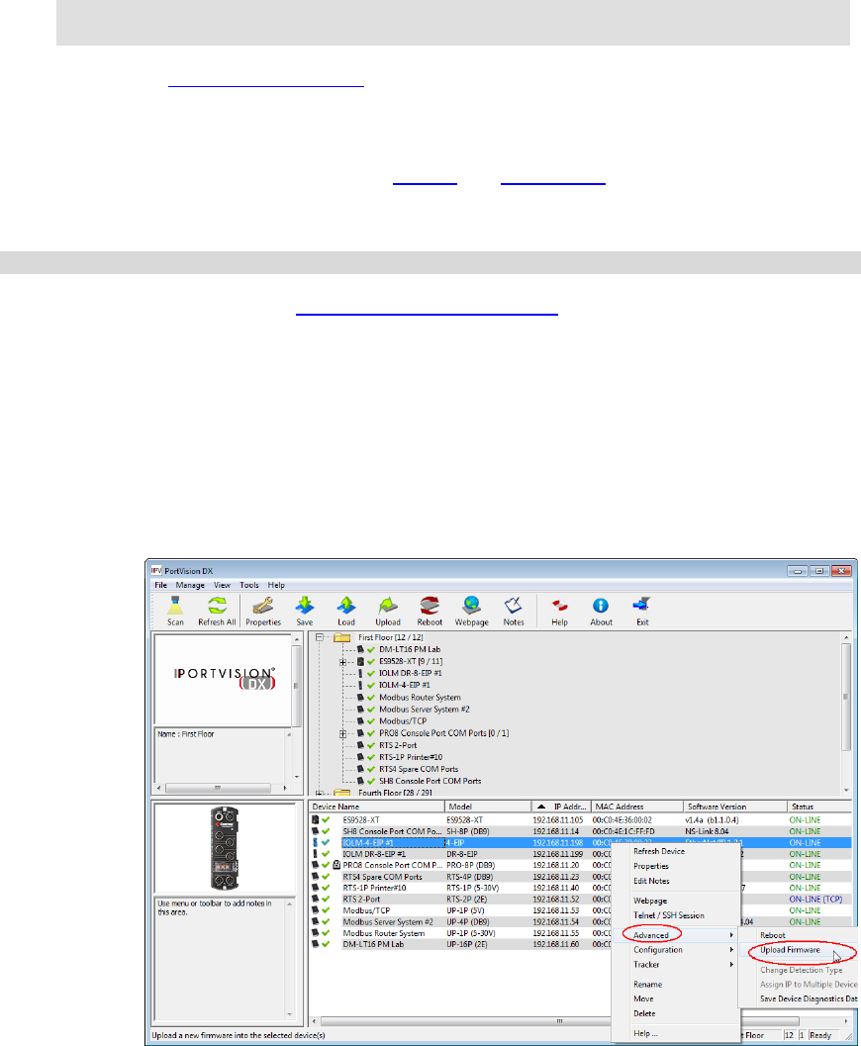Choose Move in the context menu

click(676, 999)
